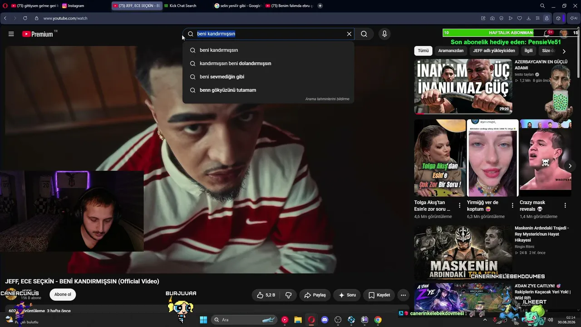The width and height of the screenshot is (581, 327).
Task: Open Discord from the taskbar
Action: [325, 320]
